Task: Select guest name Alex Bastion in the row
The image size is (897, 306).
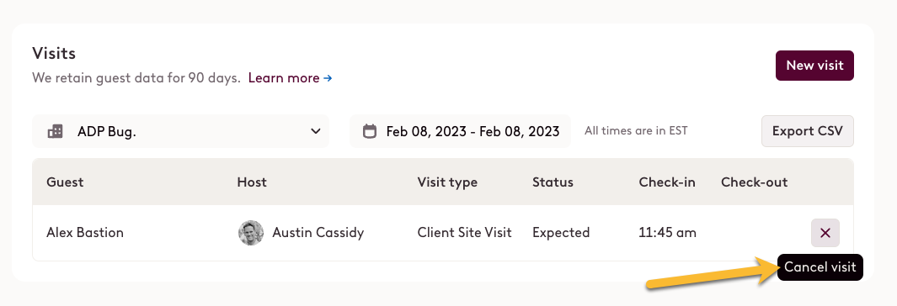Action: pyautogui.click(x=85, y=233)
